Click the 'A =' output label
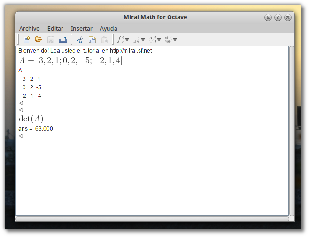The width and height of the screenshot is (309, 237). click(x=23, y=71)
